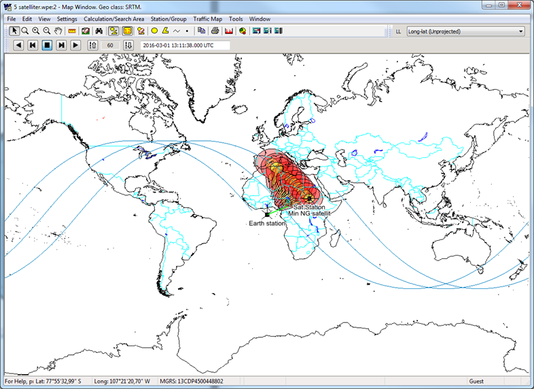Screen dimensions: 534x389
Task: Click the time step field showing 60
Action: pyautogui.click(x=110, y=46)
